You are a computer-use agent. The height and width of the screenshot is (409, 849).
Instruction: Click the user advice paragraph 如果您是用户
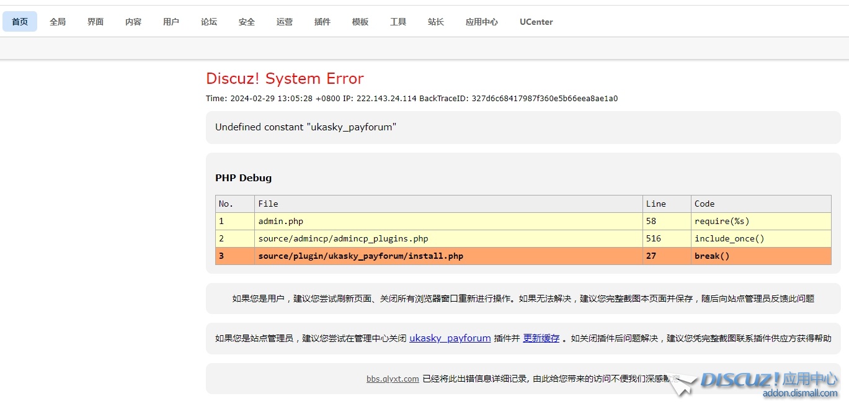coord(523,299)
